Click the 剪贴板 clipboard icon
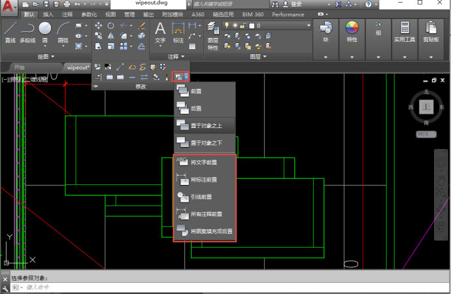The height and width of the screenshot is (294, 451). click(431, 32)
